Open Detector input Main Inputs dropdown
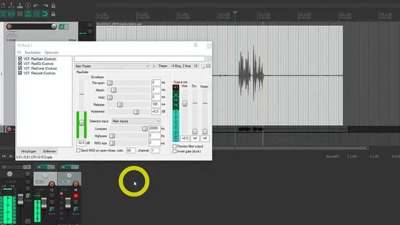400x225 pixels. (x=136, y=121)
